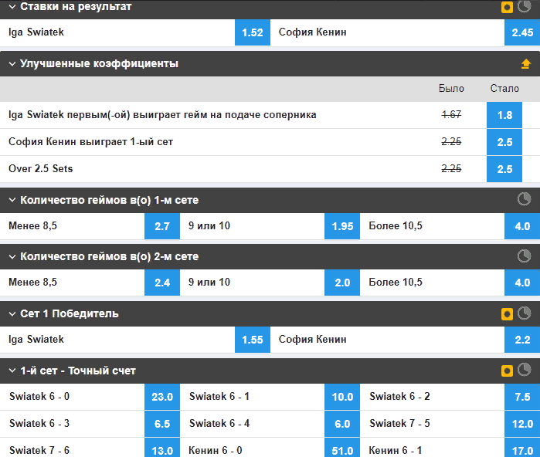The width and height of the screenshot is (540, 457).
Task: Click clock icon in Ставки на результат header
Action: (x=524, y=6)
